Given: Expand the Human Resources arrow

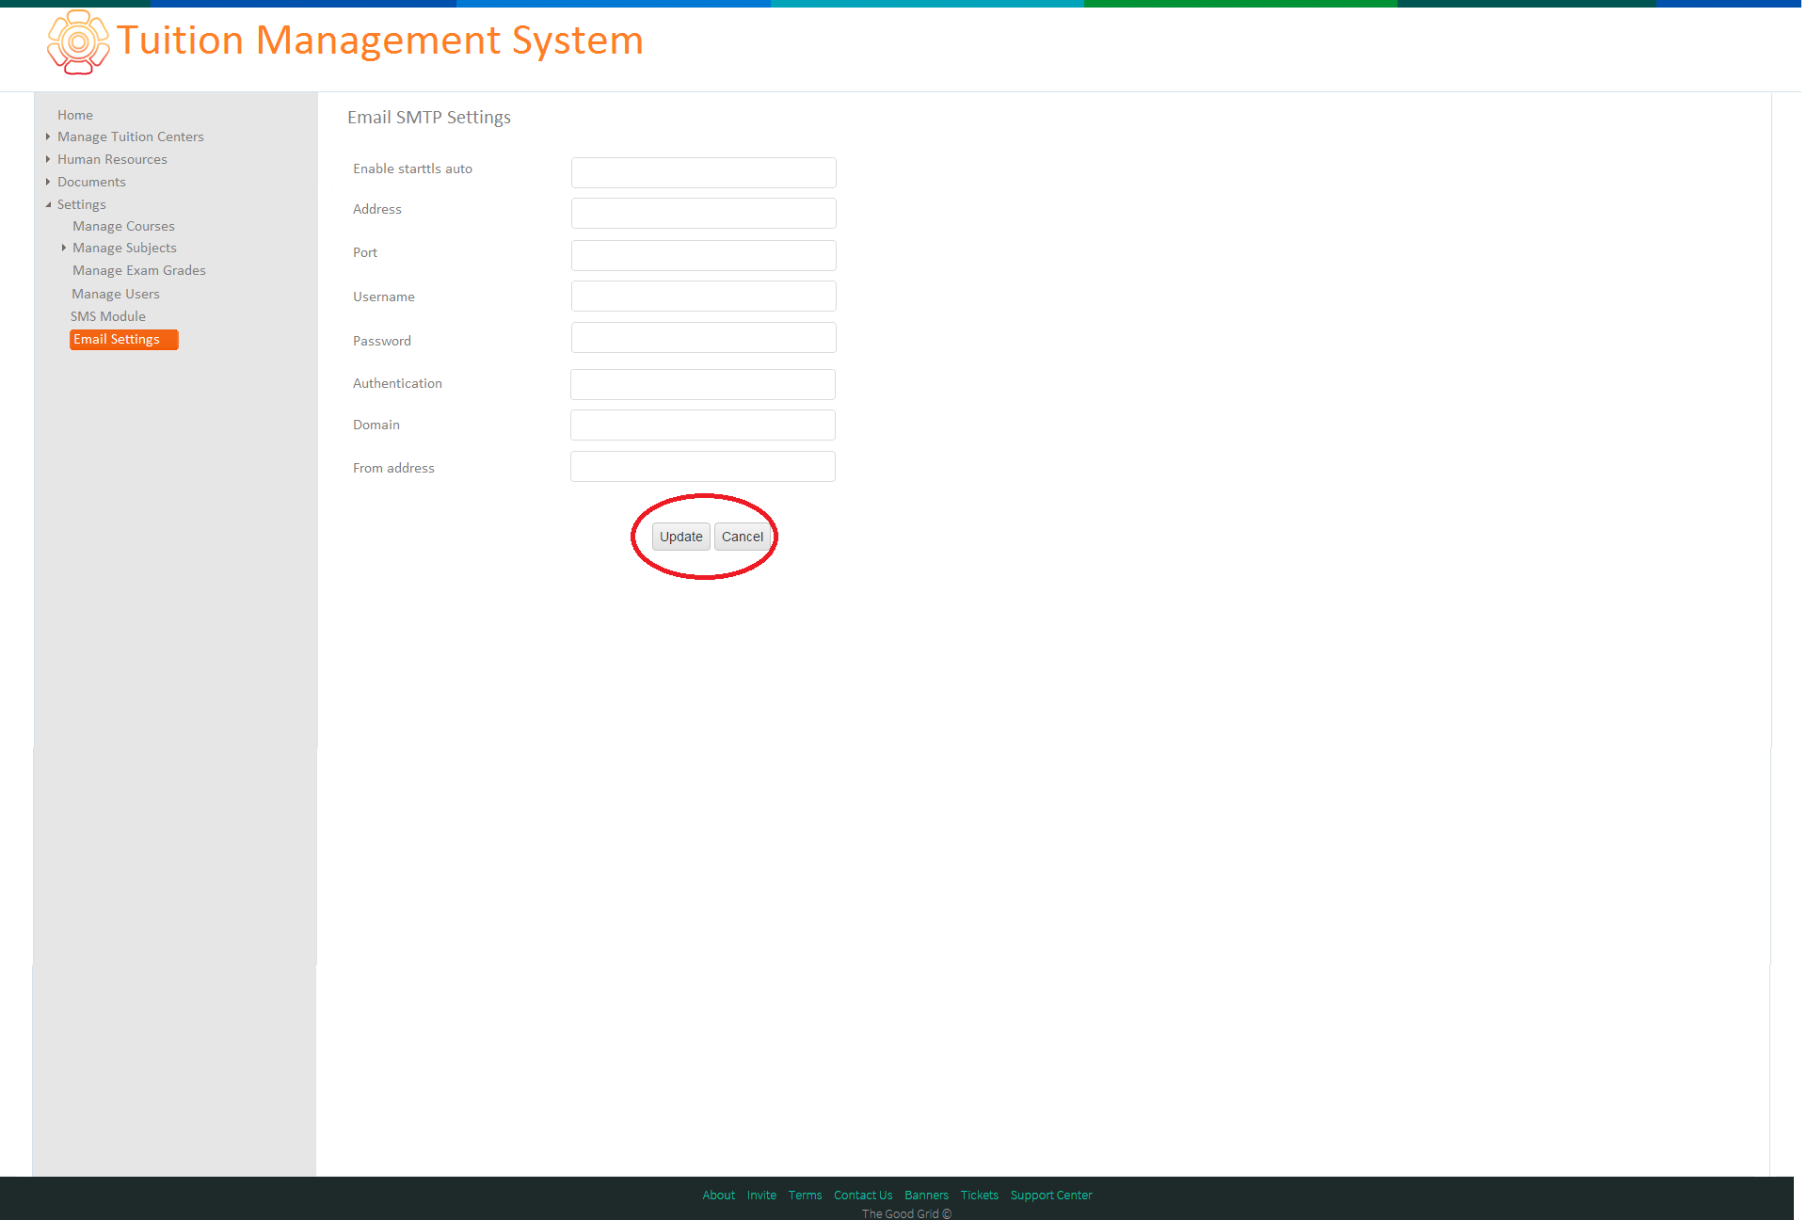Looking at the screenshot, I should click(48, 159).
